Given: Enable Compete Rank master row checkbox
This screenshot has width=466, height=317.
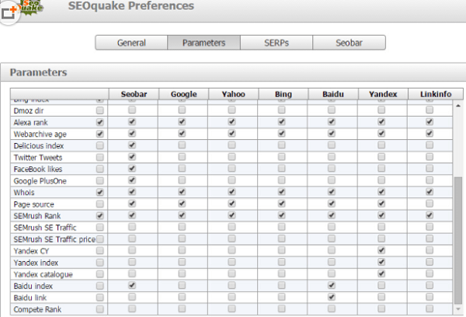Looking at the screenshot, I should click(x=100, y=309).
